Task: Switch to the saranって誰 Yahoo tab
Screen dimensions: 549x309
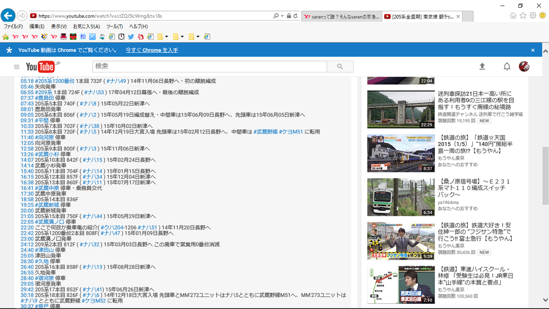Action: pyautogui.click(x=341, y=17)
